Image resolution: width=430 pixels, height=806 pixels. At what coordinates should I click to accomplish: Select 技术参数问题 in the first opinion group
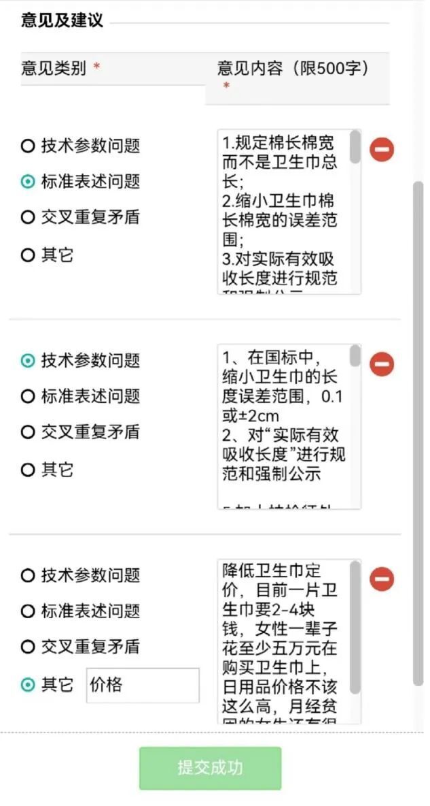(x=28, y=145)
